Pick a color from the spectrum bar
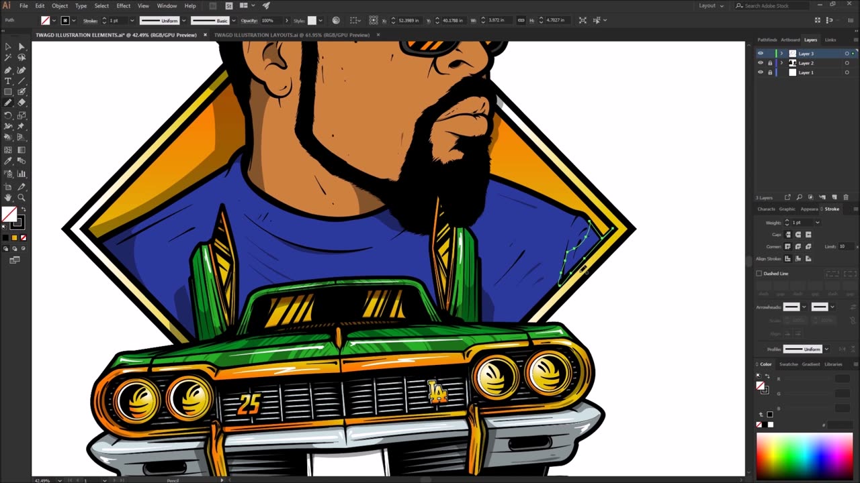 click(x=804, y=456)
